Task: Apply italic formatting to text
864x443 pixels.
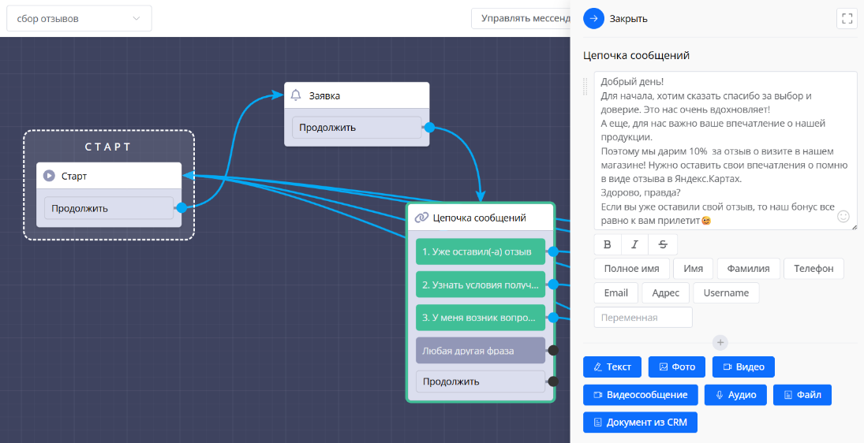Action: (x=634, y=244)
